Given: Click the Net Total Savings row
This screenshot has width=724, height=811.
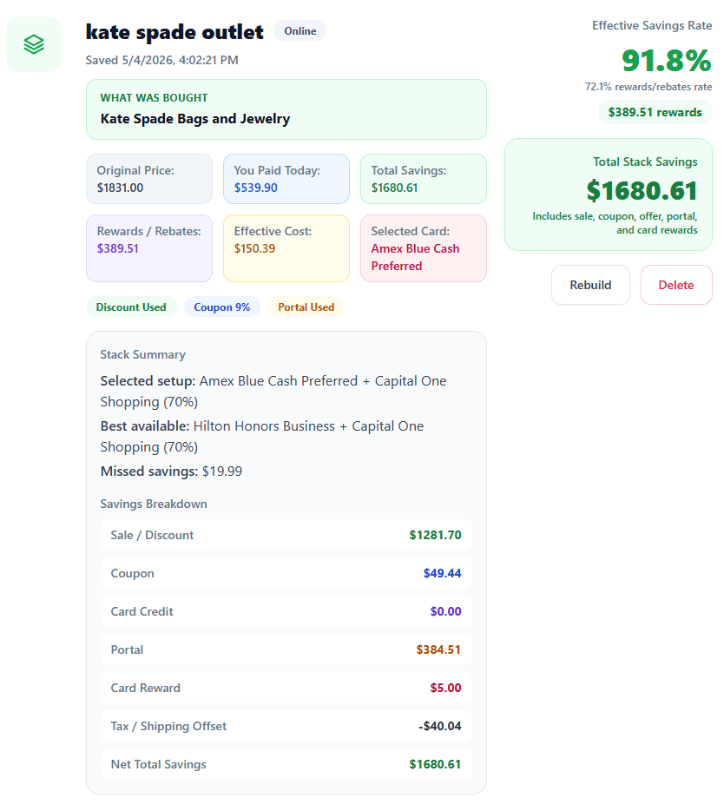Looking at the screenshot, I should pyautogui.click(x=286, y=764).
